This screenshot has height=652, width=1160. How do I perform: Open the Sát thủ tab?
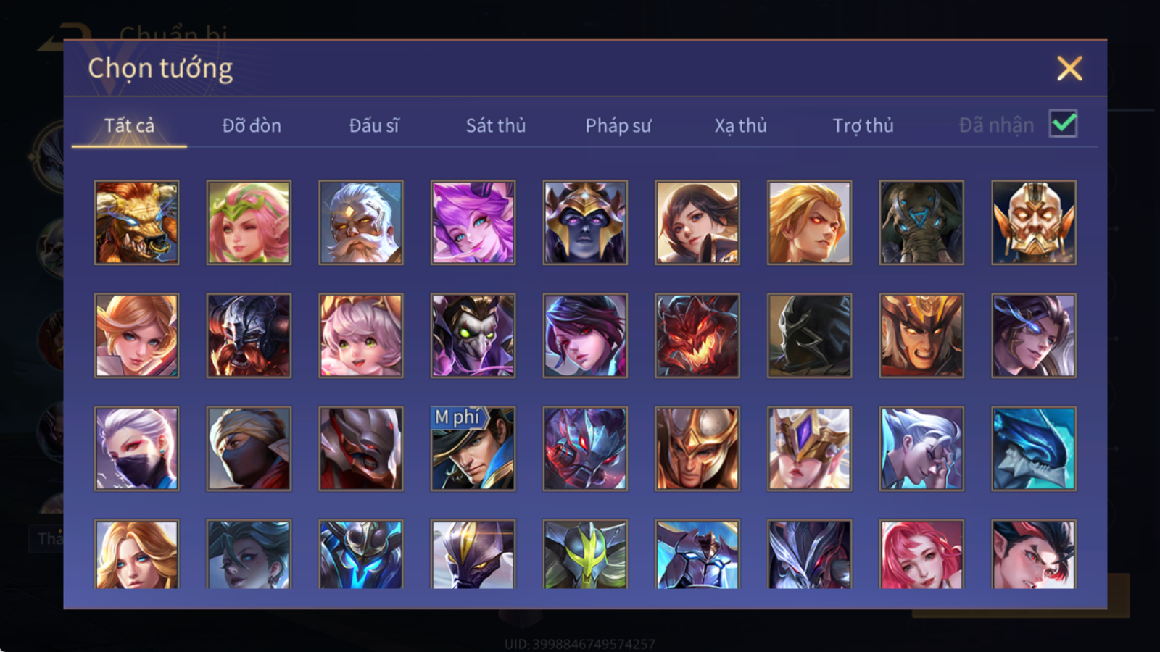[496, 125]
